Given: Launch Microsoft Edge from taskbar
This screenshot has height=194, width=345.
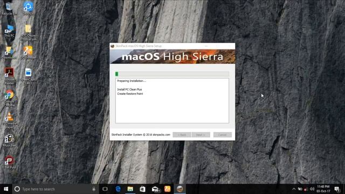Looking at the screenshot, I should (x=118, y=189).
